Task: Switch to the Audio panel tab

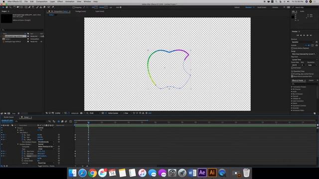Action: pos(302,11)
